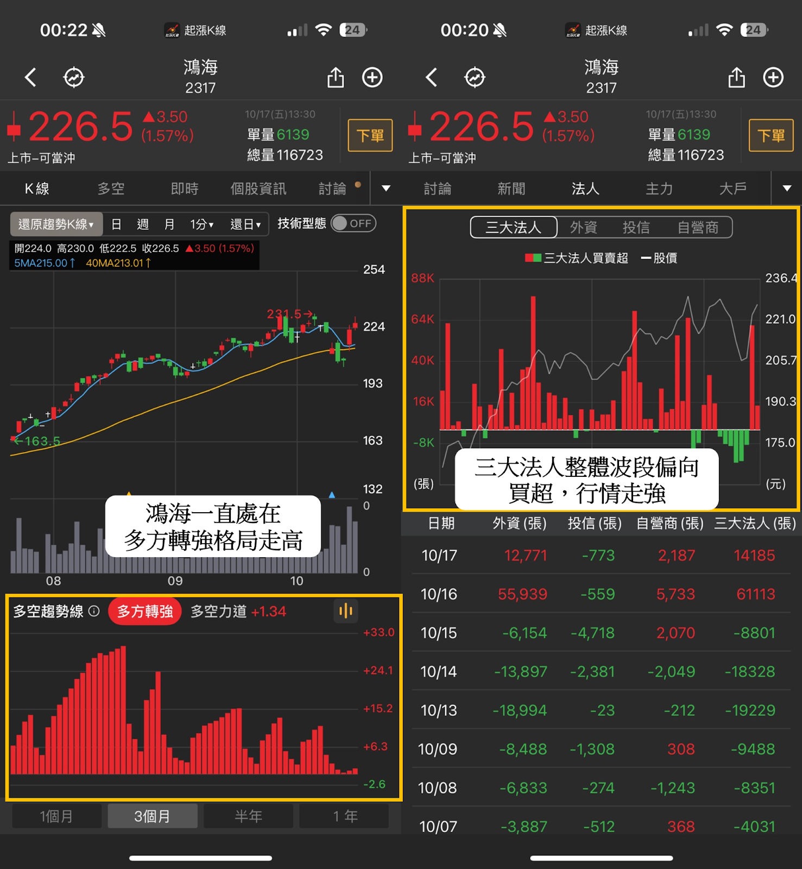Tap 日期 column header
This screenshot has width=802, height=869.
point(441,523)
